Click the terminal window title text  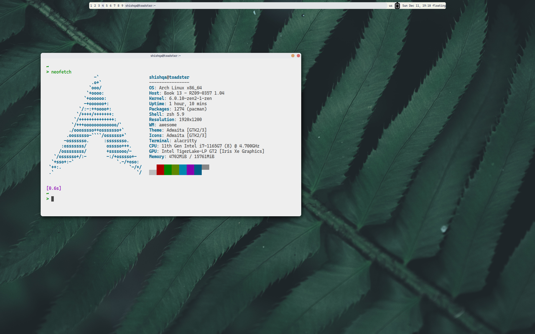(166, 56)
